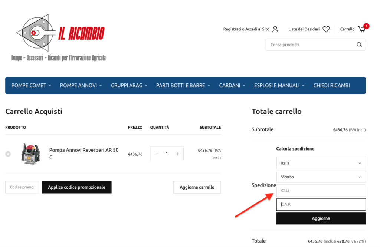Screen dimensions: 380x247
Task: Increase quantity with plus button
Action: 178,154
